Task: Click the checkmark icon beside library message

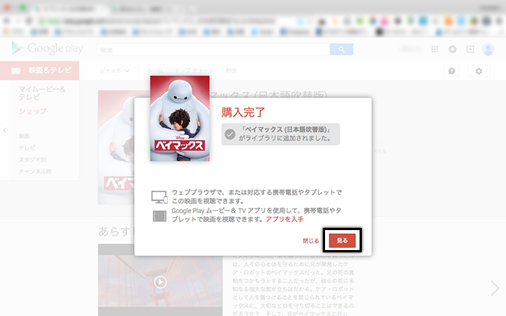Action: [230, 134]
